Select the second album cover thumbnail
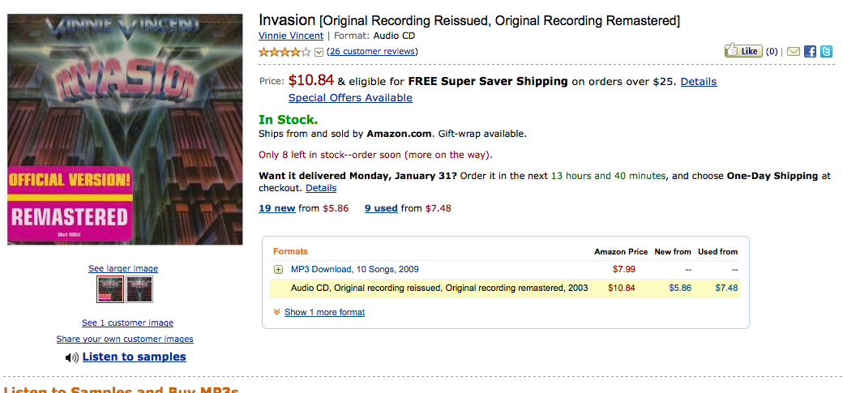 139,289
